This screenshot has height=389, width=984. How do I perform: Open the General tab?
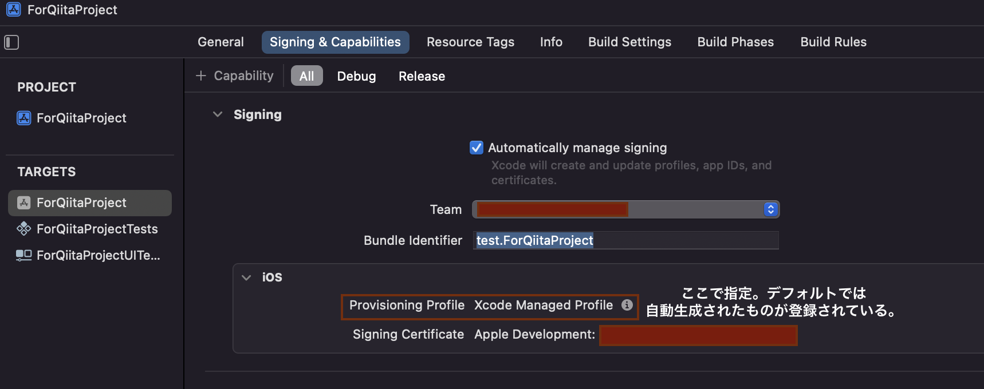[221, 42]
